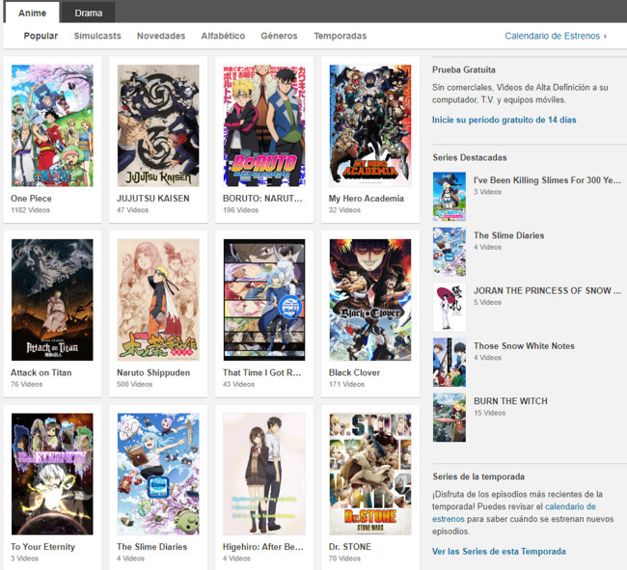Click the To Your Eternity title

[42, 547]
